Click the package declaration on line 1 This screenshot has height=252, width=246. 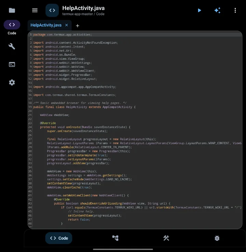click(x=63, y=35)
